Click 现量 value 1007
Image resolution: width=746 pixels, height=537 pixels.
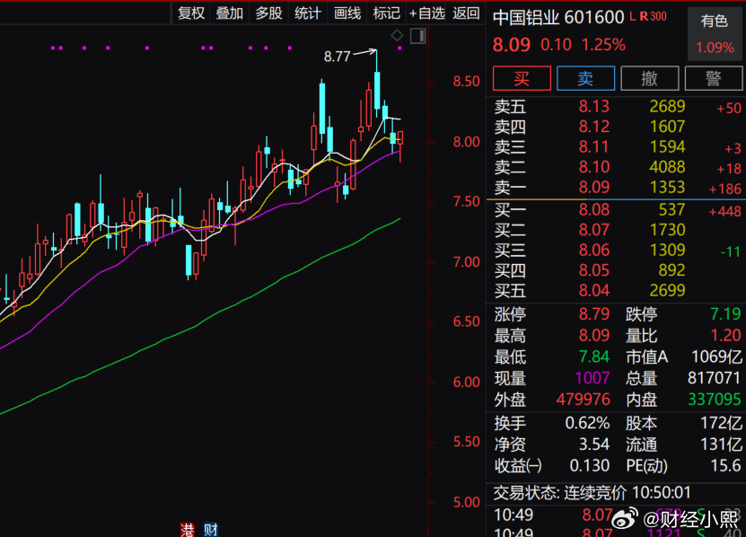(592, 378)
